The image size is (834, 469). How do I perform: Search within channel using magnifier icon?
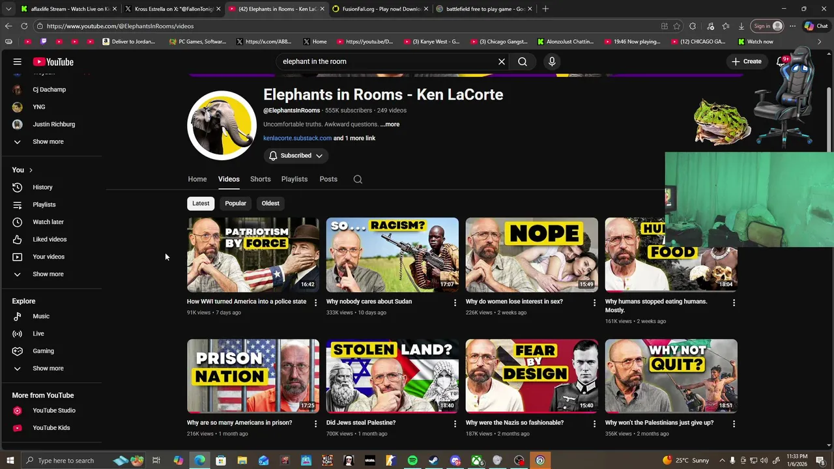tap(358, 179)
